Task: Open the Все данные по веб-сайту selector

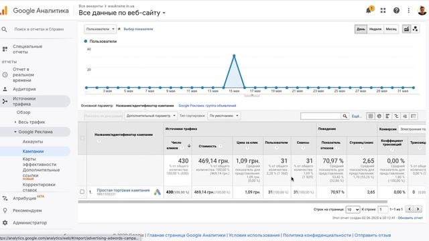Action: pyautogui.click(x=122, y=13)
